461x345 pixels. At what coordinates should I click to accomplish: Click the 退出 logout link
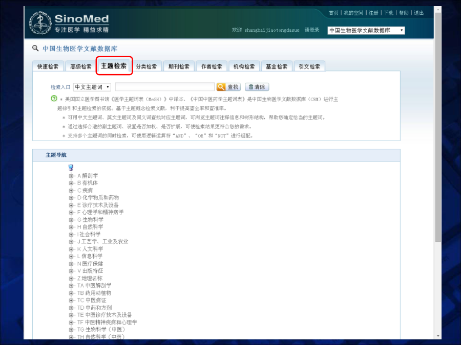[x=418, y=13]
